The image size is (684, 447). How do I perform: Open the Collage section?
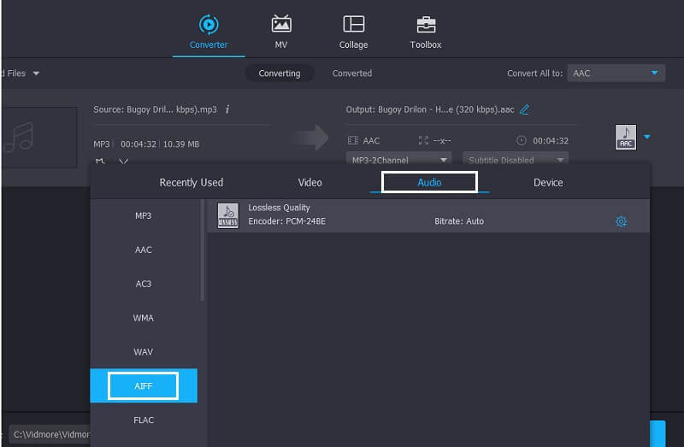pyautogui.click(x=353, y=32)
